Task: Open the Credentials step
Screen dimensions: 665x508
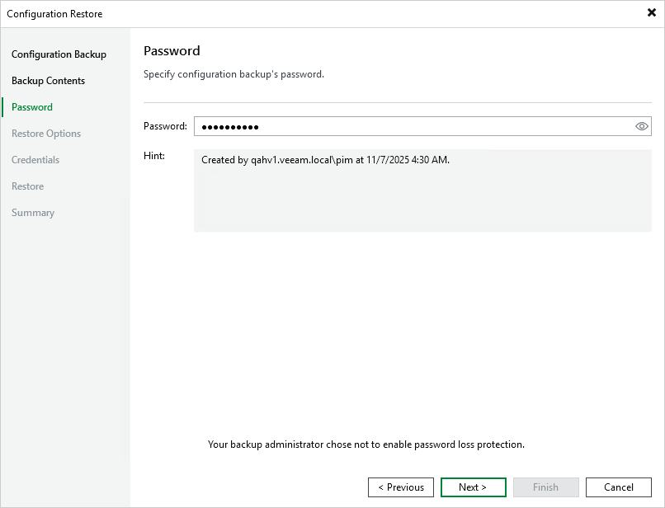Action: point(35,160)
